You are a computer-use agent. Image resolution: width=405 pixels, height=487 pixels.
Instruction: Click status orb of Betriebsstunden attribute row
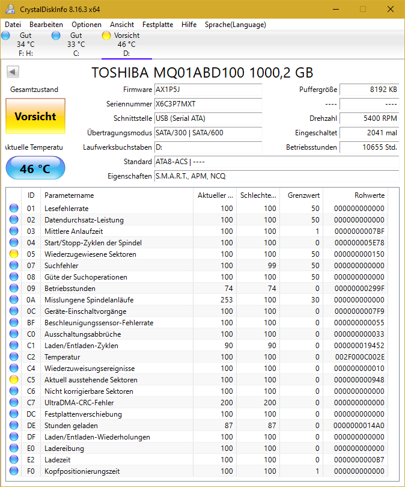(x=14, y=288)
